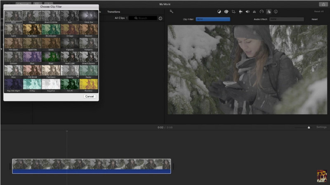Click the magic wand auto-enhance icon

pyautogui.click(x=171, y=12)
